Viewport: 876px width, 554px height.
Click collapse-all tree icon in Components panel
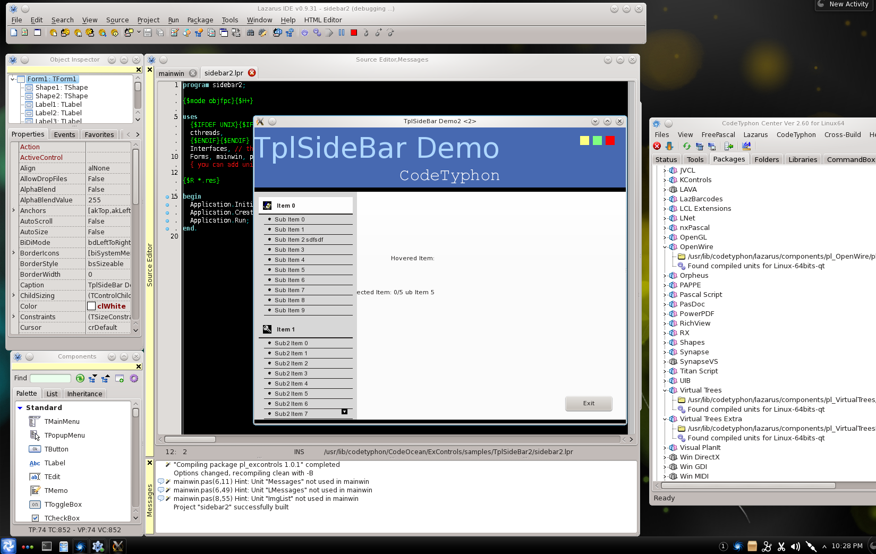click(x=105, y=378)
